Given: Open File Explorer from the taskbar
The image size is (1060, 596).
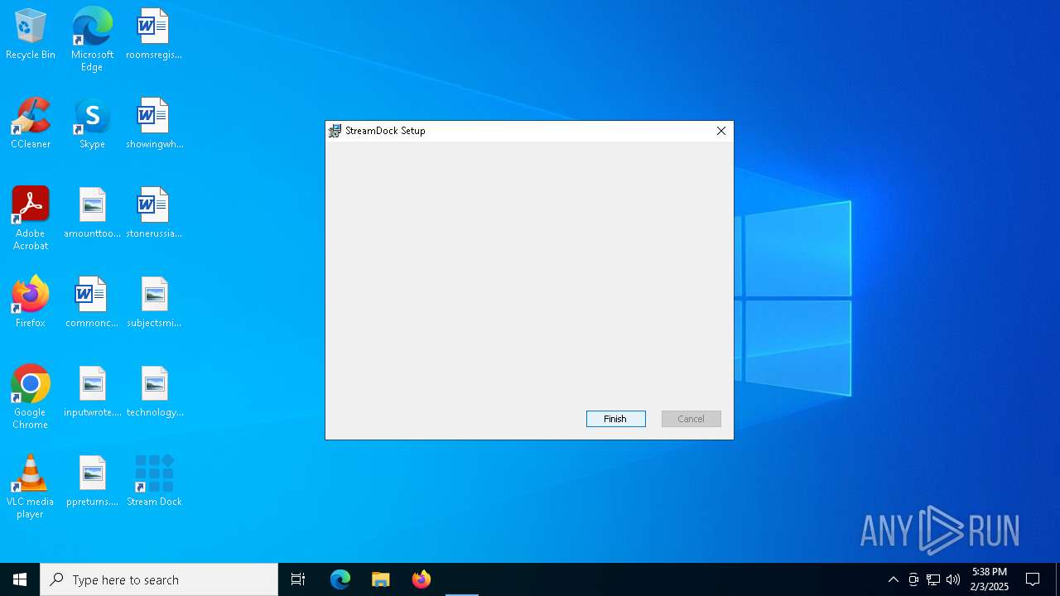Looking at the screenshot, I should point(381,579).
